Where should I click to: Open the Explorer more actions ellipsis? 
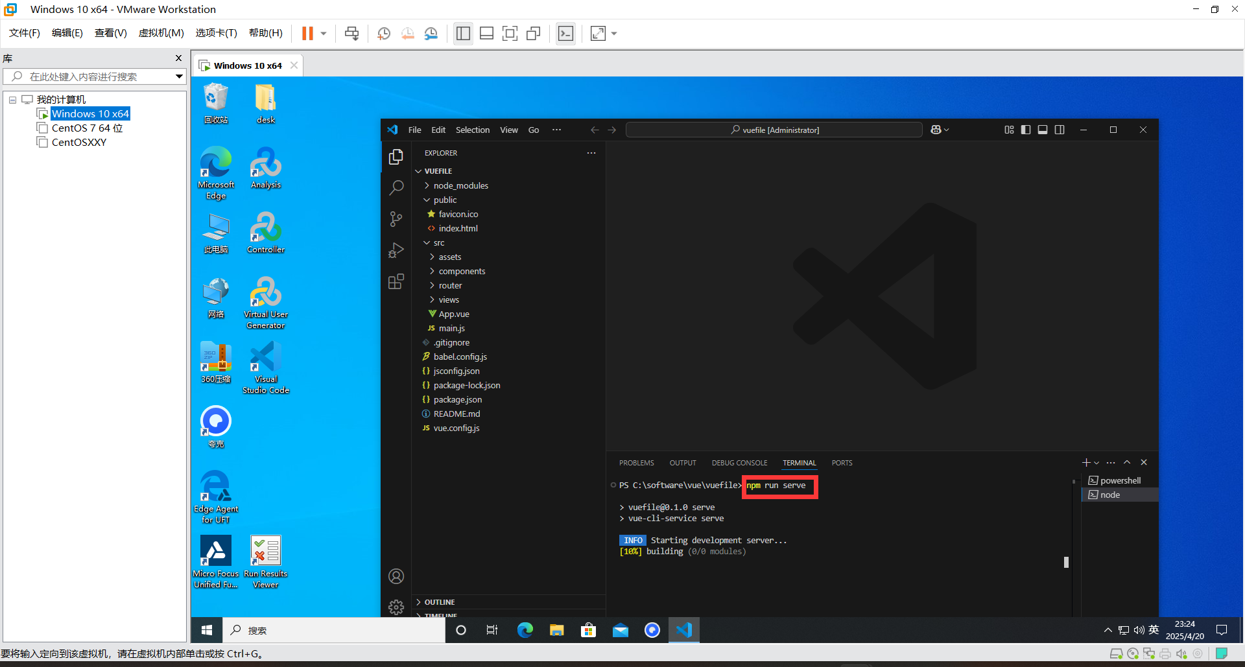coord(591,153)
